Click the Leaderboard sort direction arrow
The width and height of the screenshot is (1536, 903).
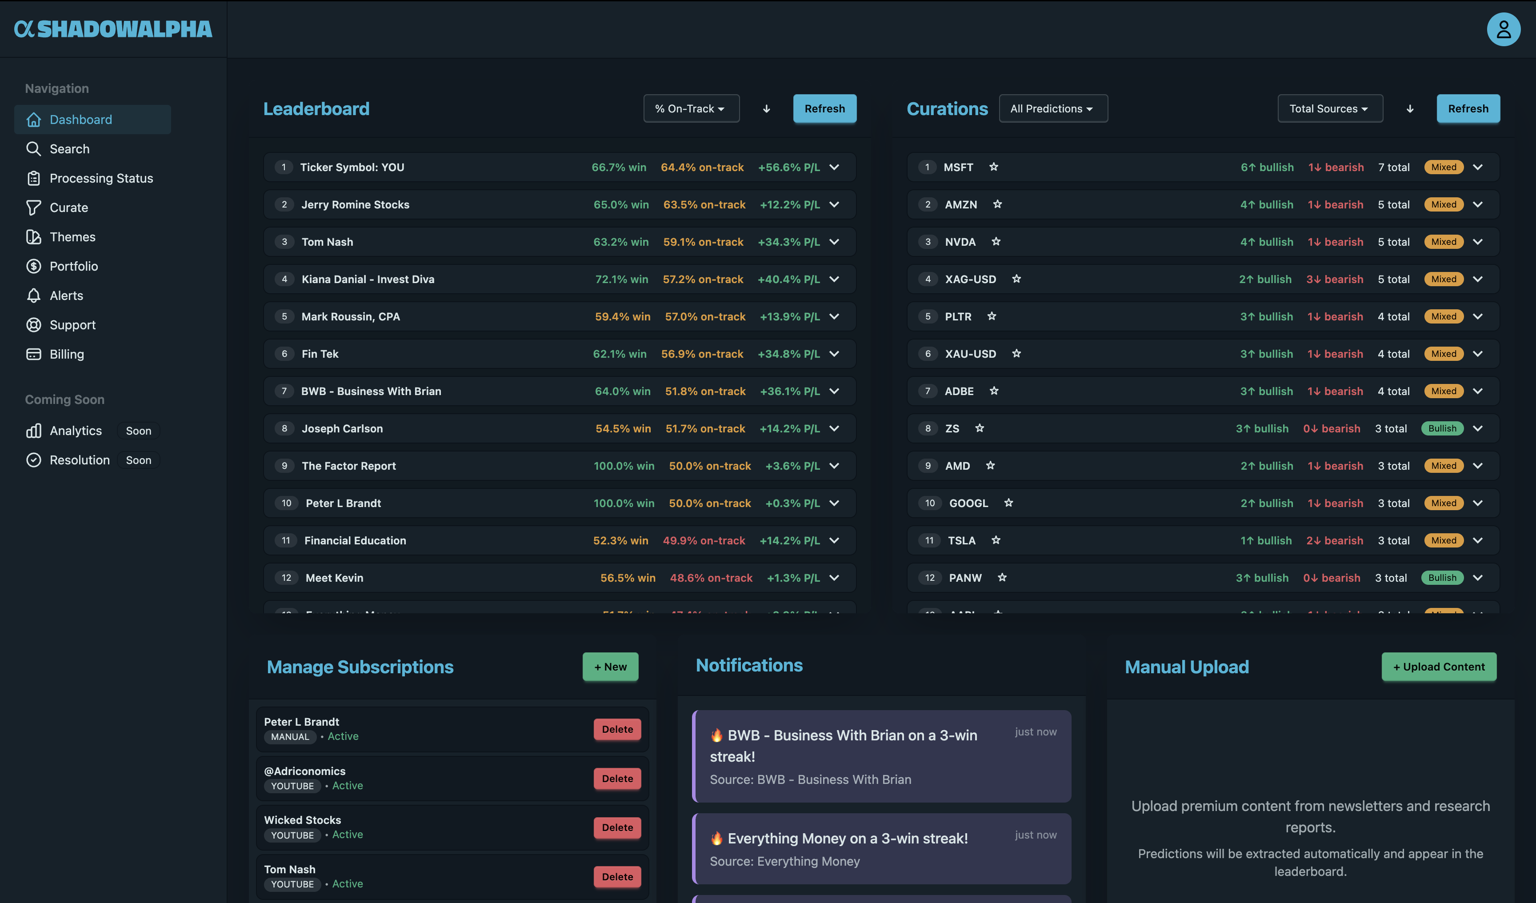click(766, 109)
